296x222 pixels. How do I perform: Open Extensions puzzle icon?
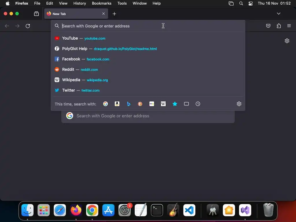click(279, 26)
